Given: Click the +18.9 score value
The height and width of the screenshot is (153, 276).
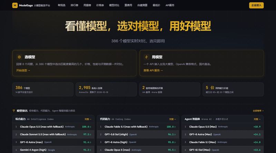Looking at the screenshot, I should coord(257,126).
